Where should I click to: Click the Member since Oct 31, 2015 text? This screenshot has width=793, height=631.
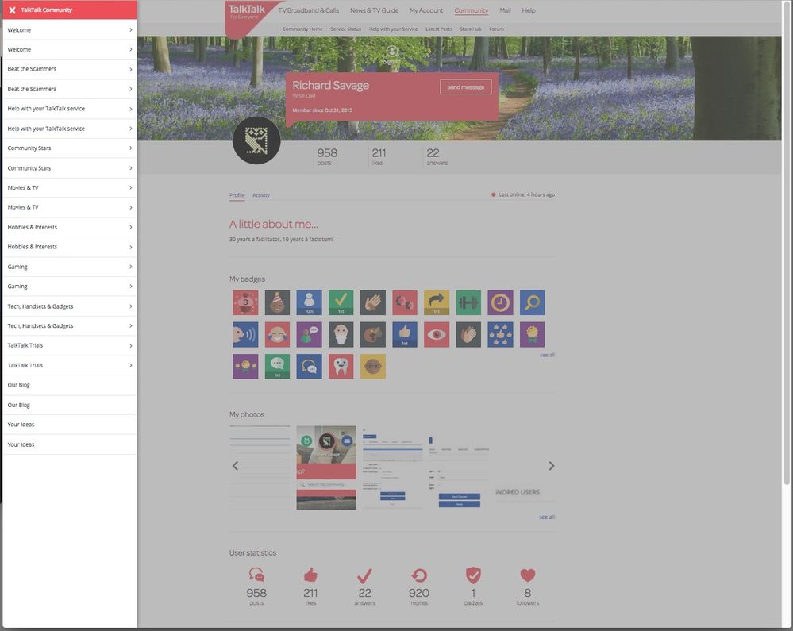point(322,110)
